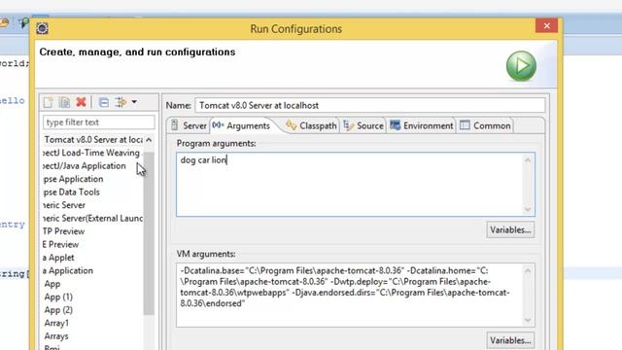Select the Arrays configuration
Screen dimensions: 622x350
(x=56, y=336)
